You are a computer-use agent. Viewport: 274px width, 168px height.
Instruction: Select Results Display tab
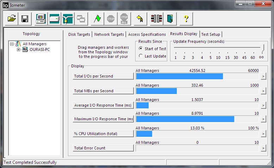point(183,34)
